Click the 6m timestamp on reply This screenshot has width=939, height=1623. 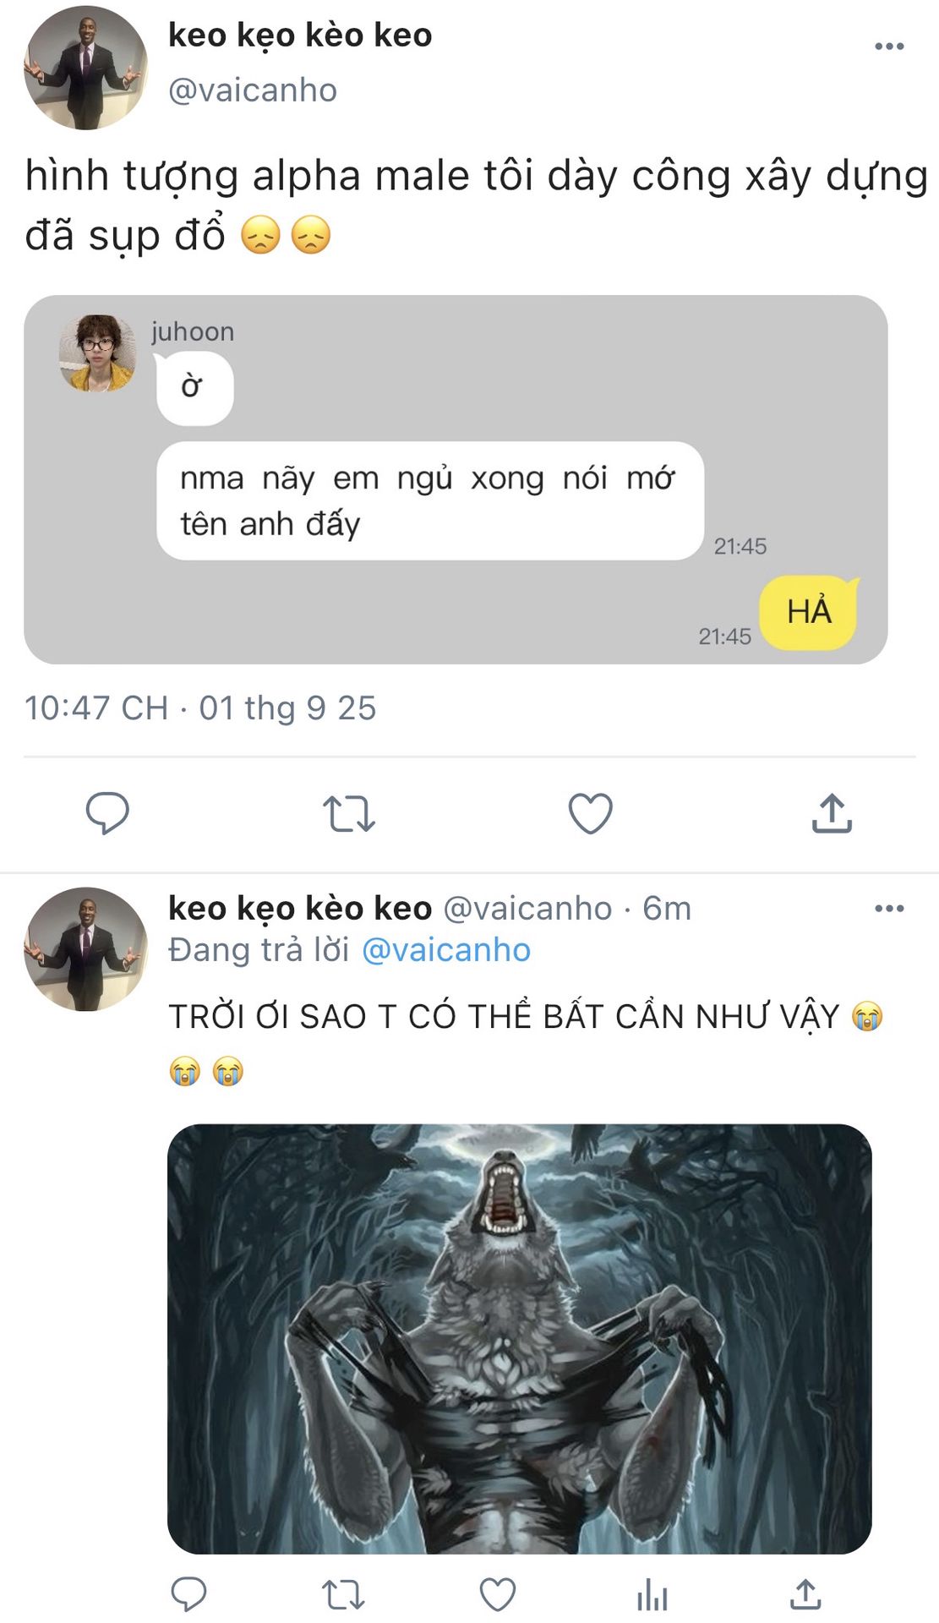pyautogui.click(x=667, y=909)
